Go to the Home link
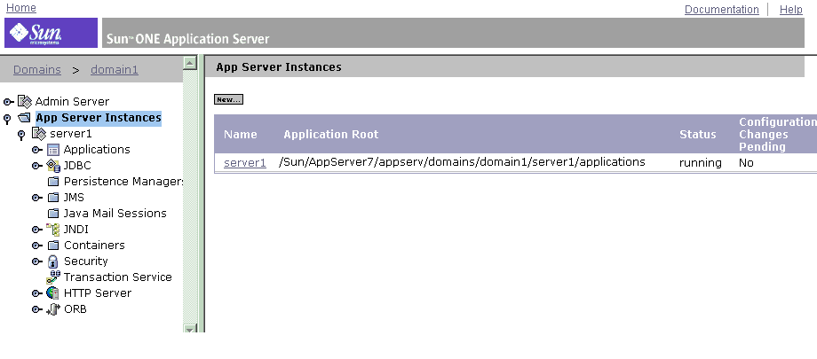This screenshot has height=359, width=817. click(x=20, y=8)
